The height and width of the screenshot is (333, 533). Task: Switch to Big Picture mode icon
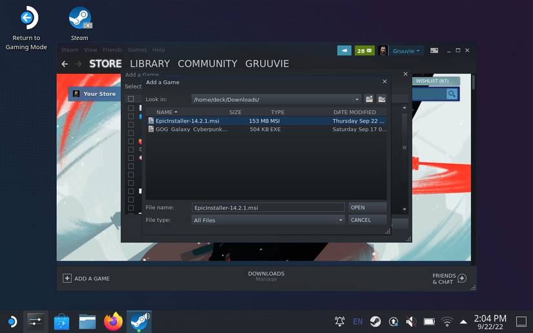tap(434, 50)
